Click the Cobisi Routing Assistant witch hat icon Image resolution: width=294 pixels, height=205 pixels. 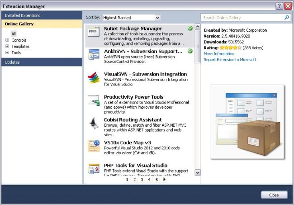pos(94,123)
